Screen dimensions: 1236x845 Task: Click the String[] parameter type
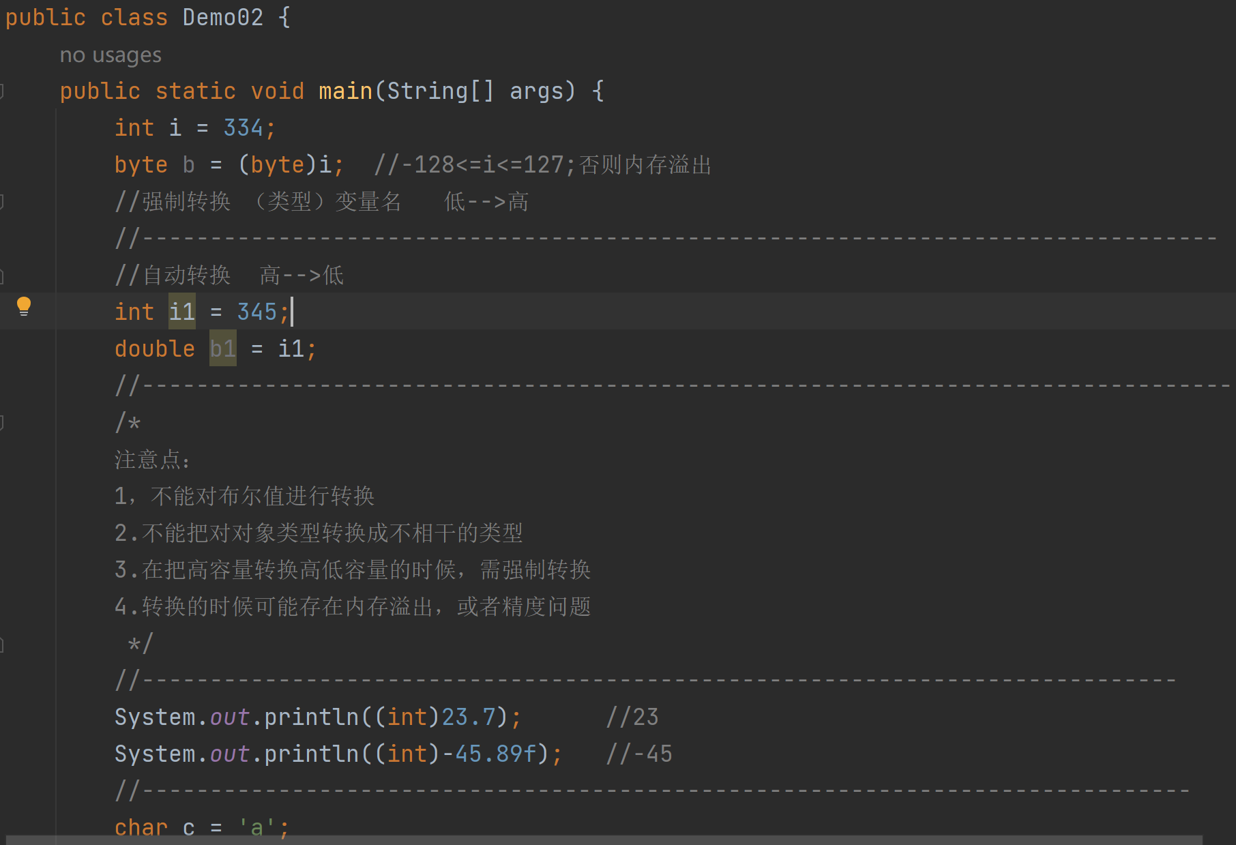click(x=440, y=91)
